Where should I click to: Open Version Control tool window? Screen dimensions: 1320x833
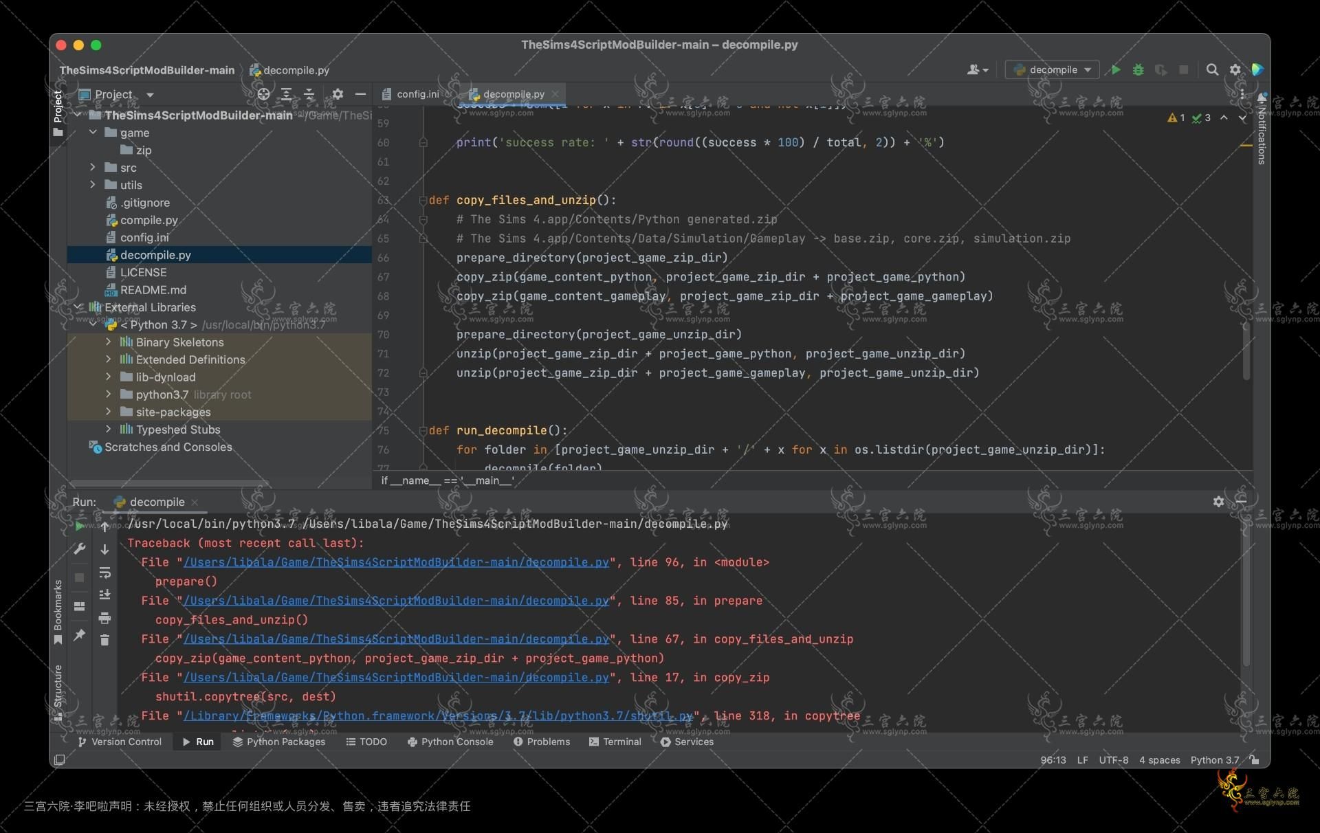click(x=120, y=742)
